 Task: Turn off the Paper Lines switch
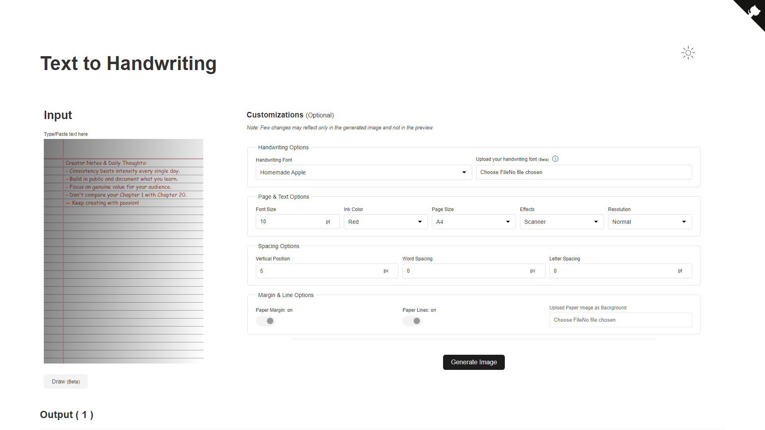[412, 321]
